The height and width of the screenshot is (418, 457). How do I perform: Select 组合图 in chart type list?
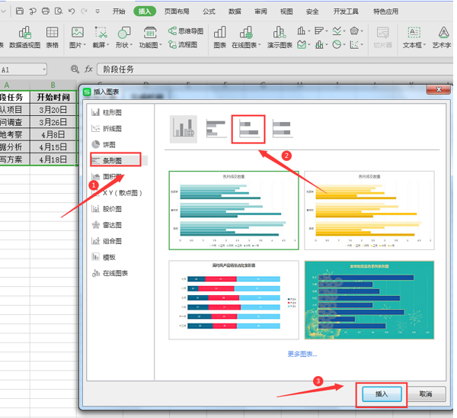tap(107, 241)
